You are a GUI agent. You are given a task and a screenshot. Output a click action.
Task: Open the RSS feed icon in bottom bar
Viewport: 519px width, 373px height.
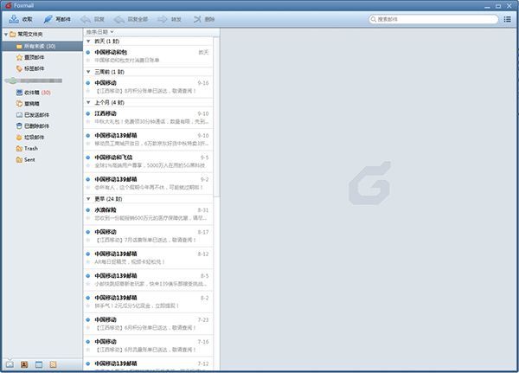pyautogui.click(x=54, y=363)
